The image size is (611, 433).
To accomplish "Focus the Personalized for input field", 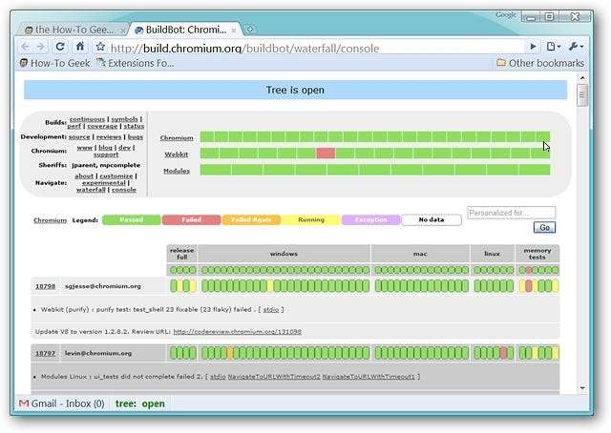I will point(511,213).
